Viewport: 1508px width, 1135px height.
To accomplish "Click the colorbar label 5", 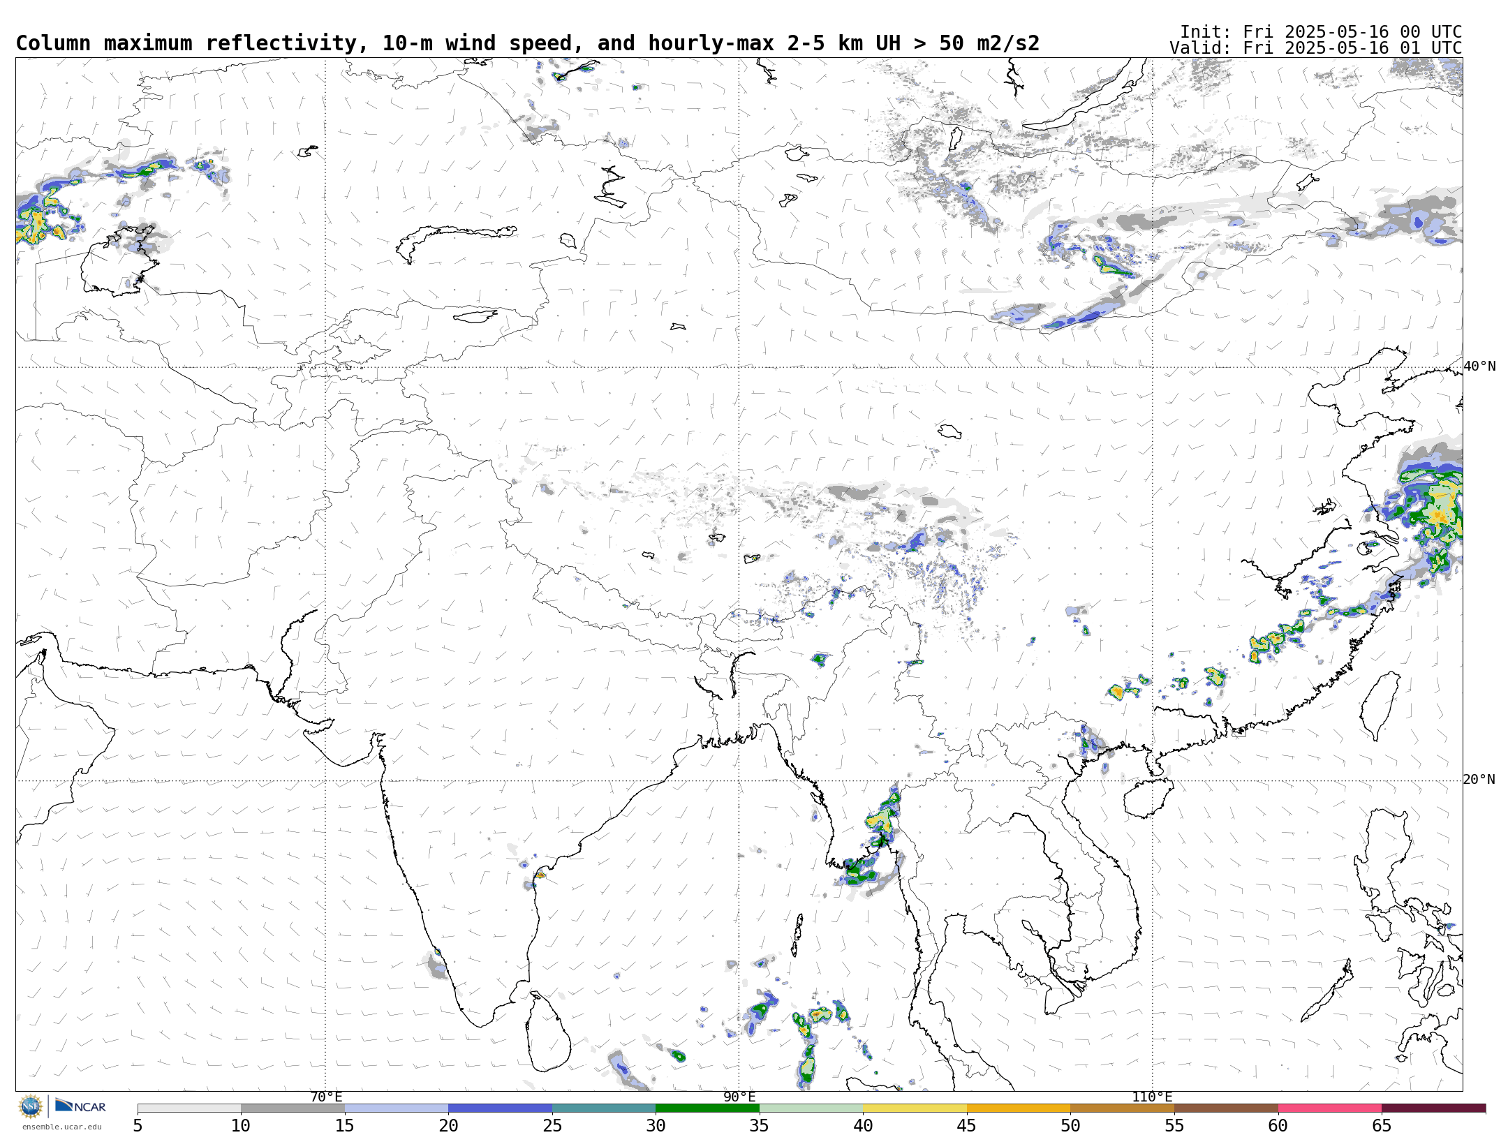I will 138,1126.
